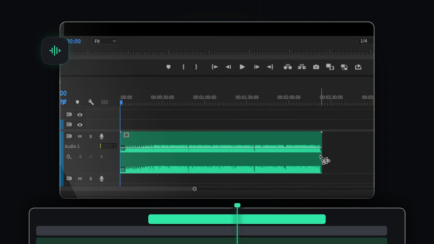Click the Insert icon
Viewport: 434px width, 244px height.
[x=330, y=67]
